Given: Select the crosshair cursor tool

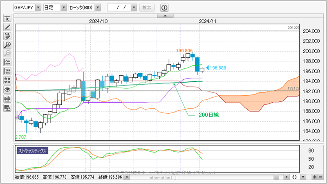Looking at the screenshot, I should pyautogui.click(x=7, y=18).
